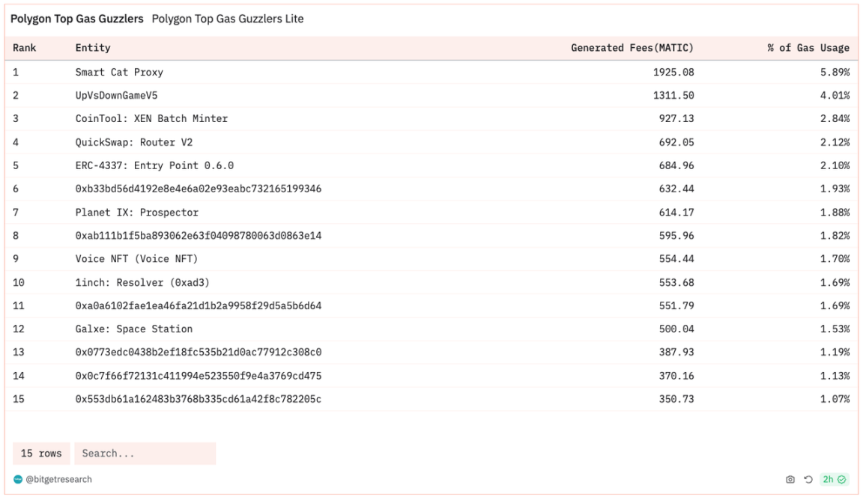This screenshot has height=500, width=863.
Task: Select the UpVsDownGameV5 entity cell
Action: [116, 96]
